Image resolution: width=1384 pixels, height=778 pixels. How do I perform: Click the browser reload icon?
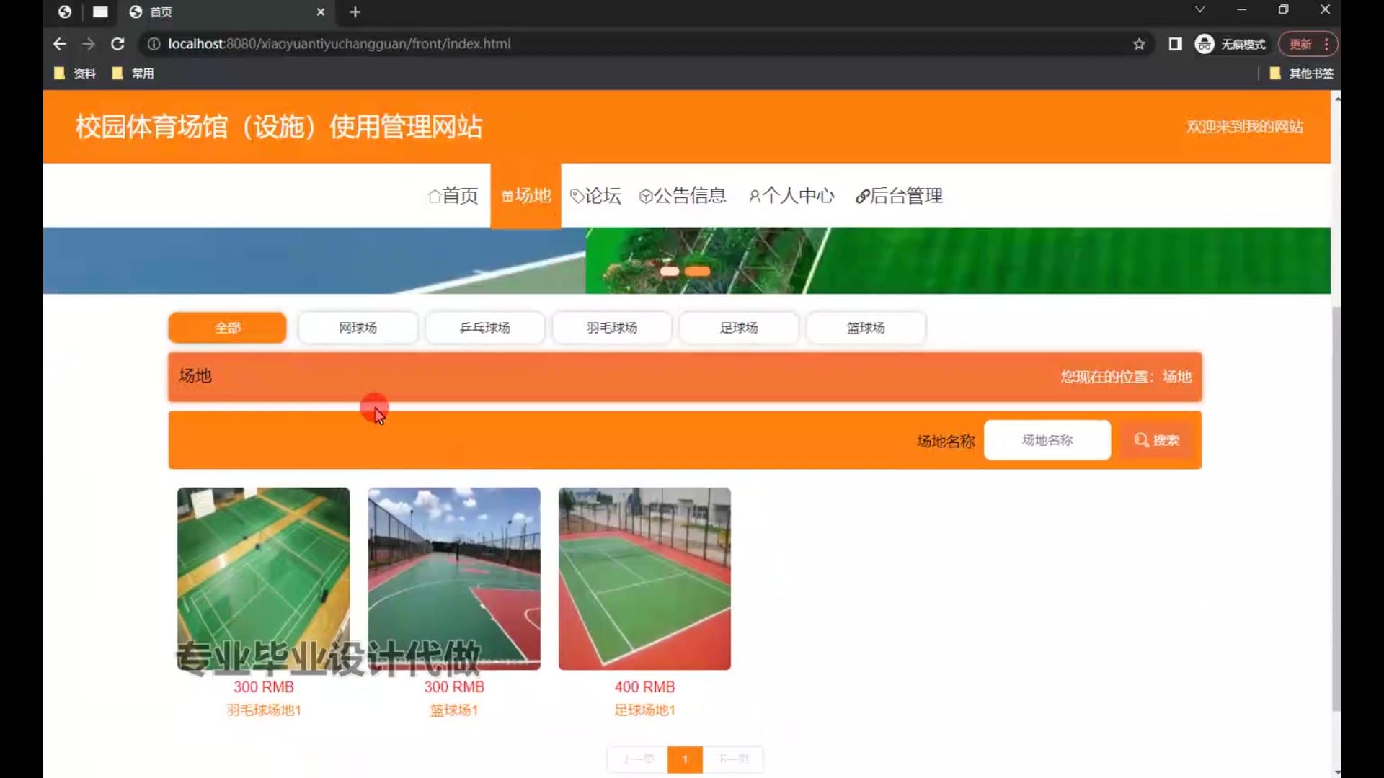point(117,44)
